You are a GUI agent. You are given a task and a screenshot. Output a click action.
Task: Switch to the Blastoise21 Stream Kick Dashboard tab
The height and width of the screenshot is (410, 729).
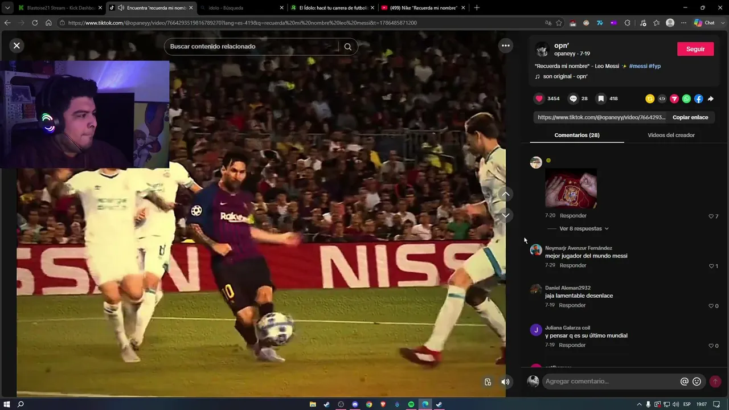click(60, 8)
